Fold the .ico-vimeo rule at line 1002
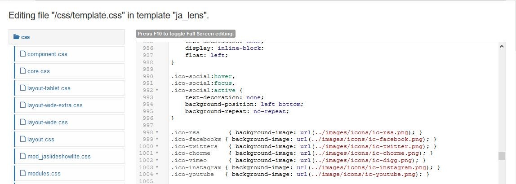 [157, 160]
